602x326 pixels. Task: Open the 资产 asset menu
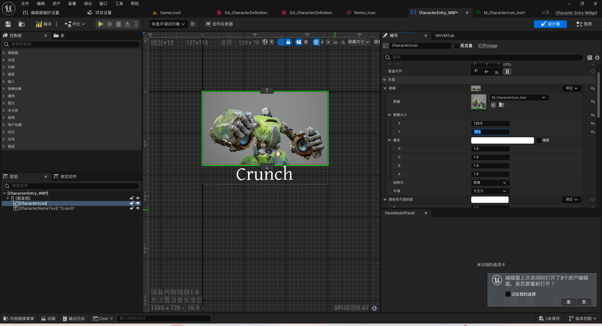click(56, 4)
